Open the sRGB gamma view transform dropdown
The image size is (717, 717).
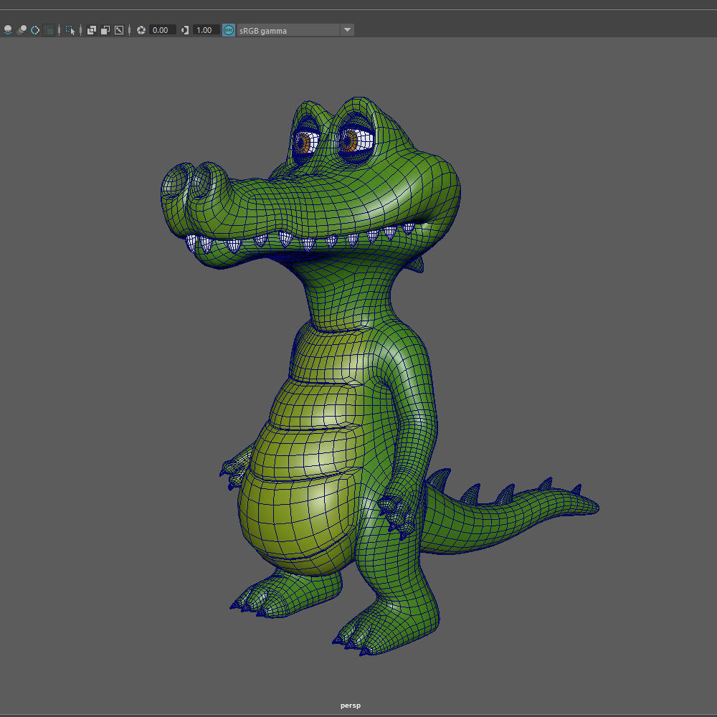click(295, 30)
